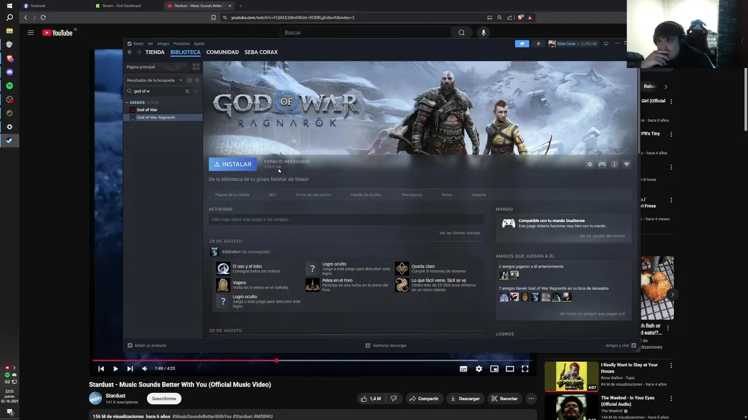Enter fullscreen on the YouTube player
Screen dimensions: 748x420
[x=525, y=369]
